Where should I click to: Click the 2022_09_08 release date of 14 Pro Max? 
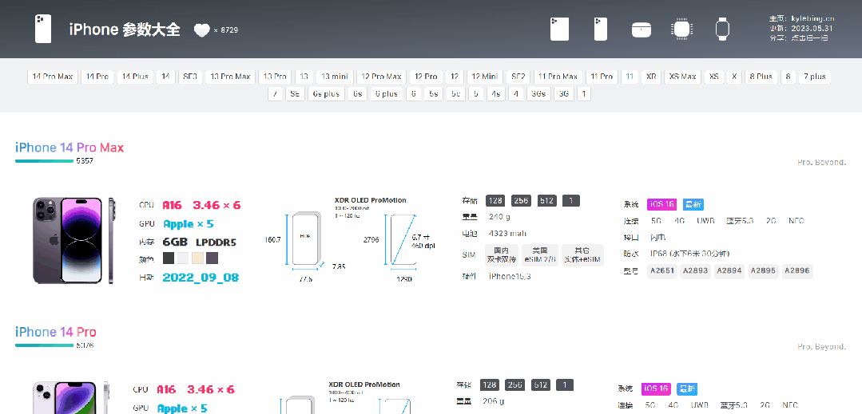click(x=201, y=278)
